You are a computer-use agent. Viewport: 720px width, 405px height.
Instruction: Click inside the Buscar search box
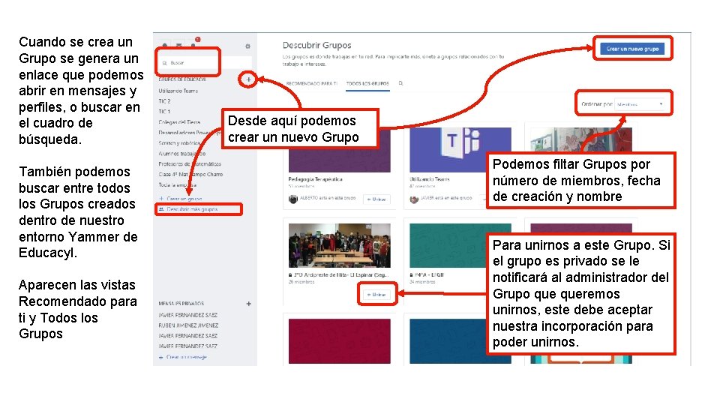tap(206, 63)
